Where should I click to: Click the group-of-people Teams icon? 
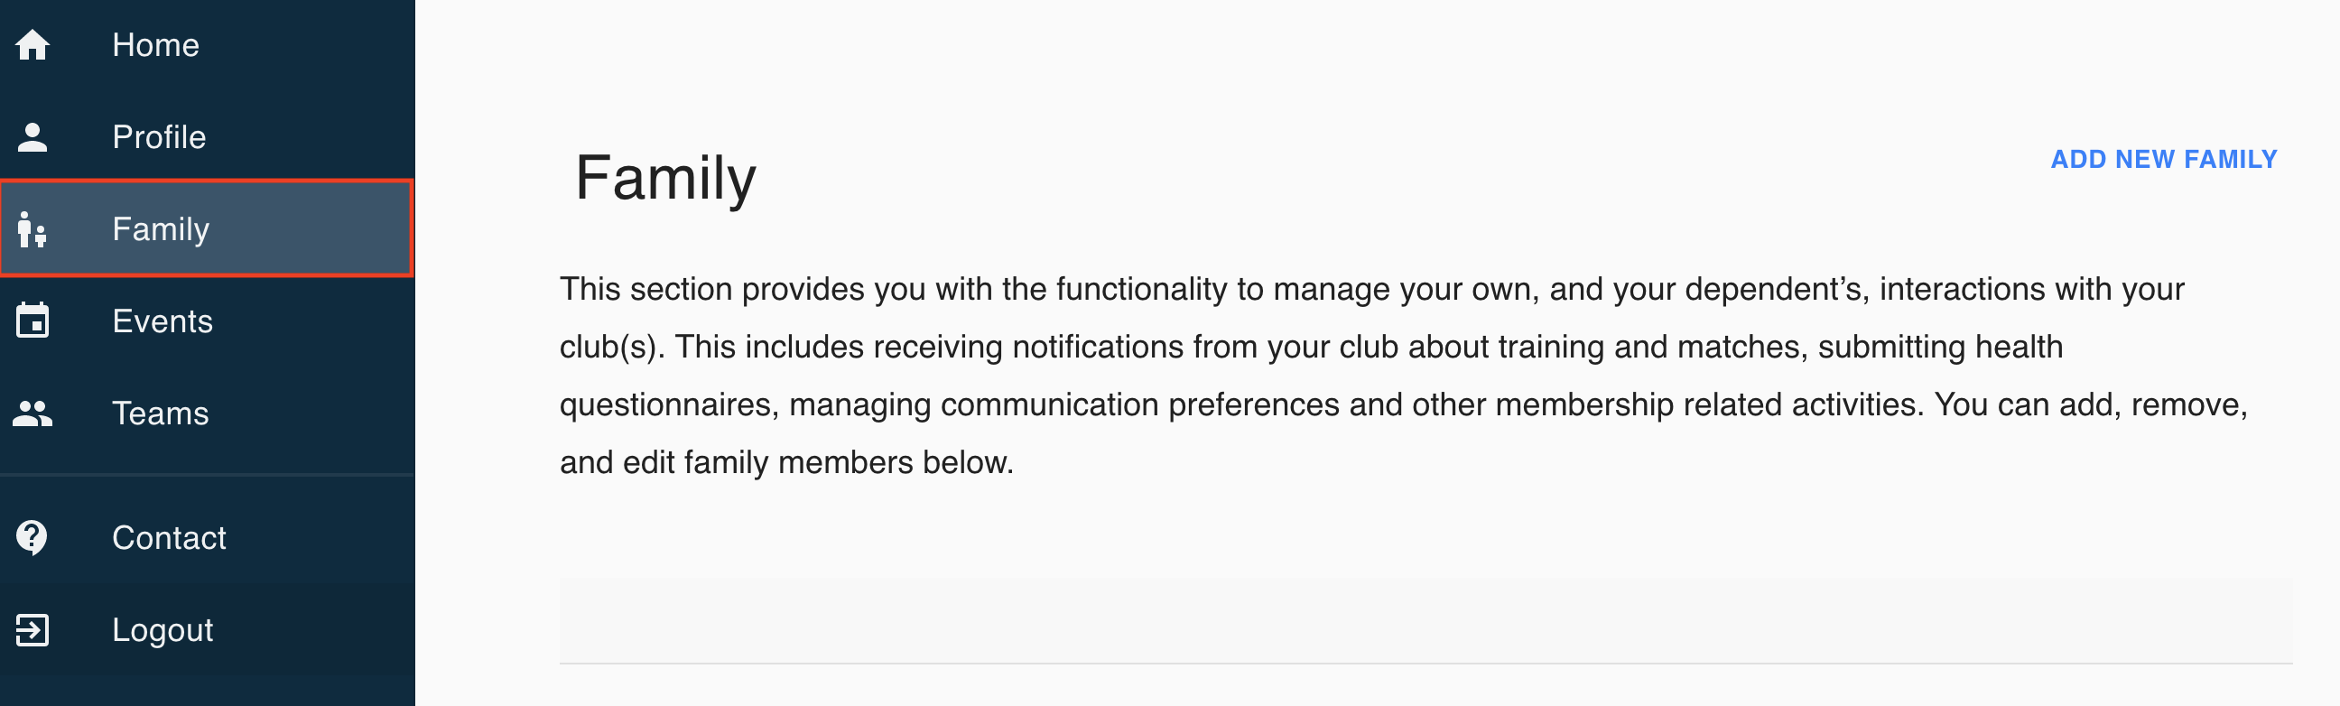pos(32,413)
